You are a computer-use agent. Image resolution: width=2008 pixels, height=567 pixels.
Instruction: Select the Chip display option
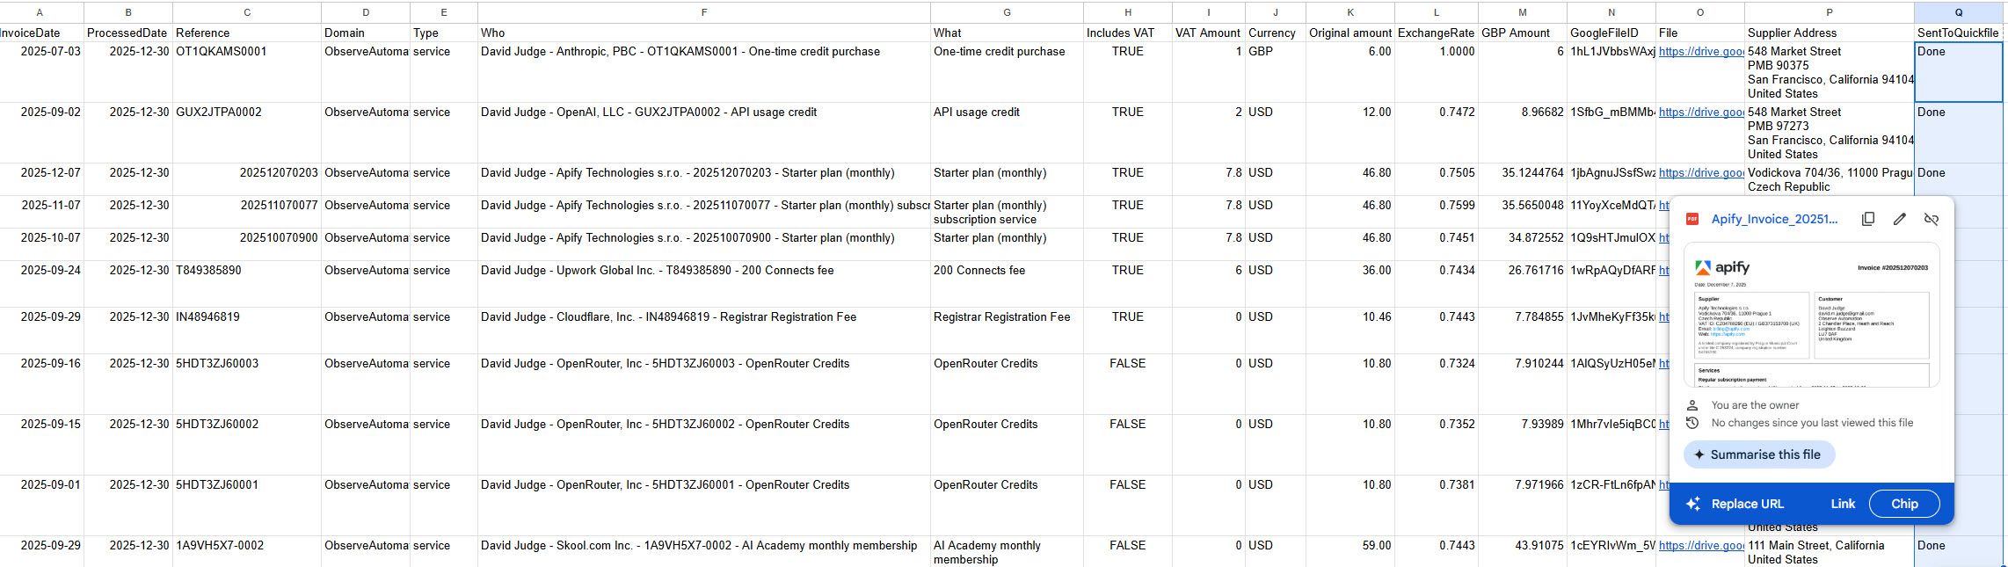coord(1904,504)
